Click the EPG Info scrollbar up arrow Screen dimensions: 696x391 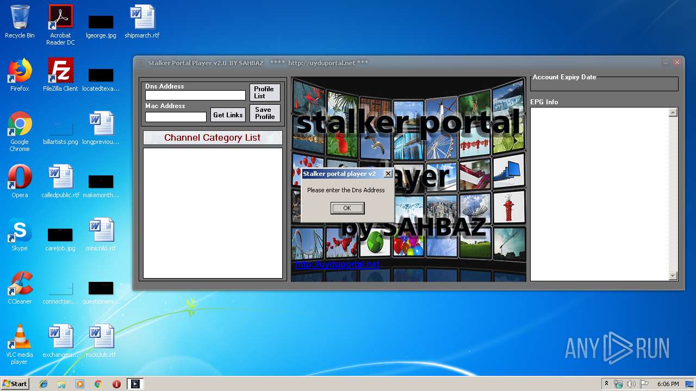(673, 112)
